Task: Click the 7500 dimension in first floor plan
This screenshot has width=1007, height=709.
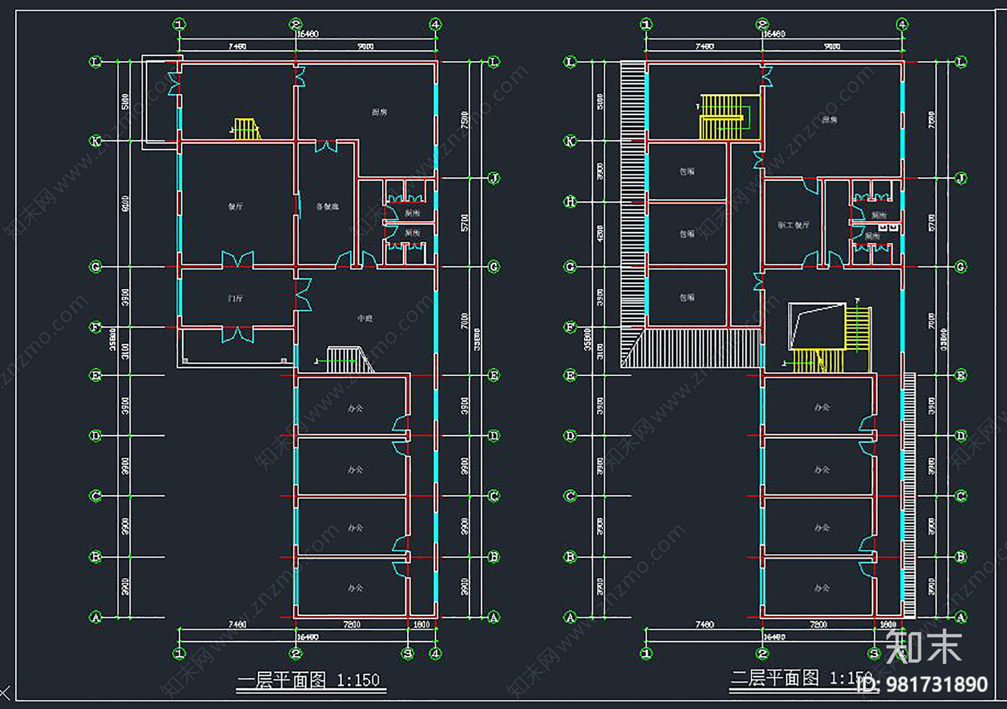Action: [x=464, y=119]
